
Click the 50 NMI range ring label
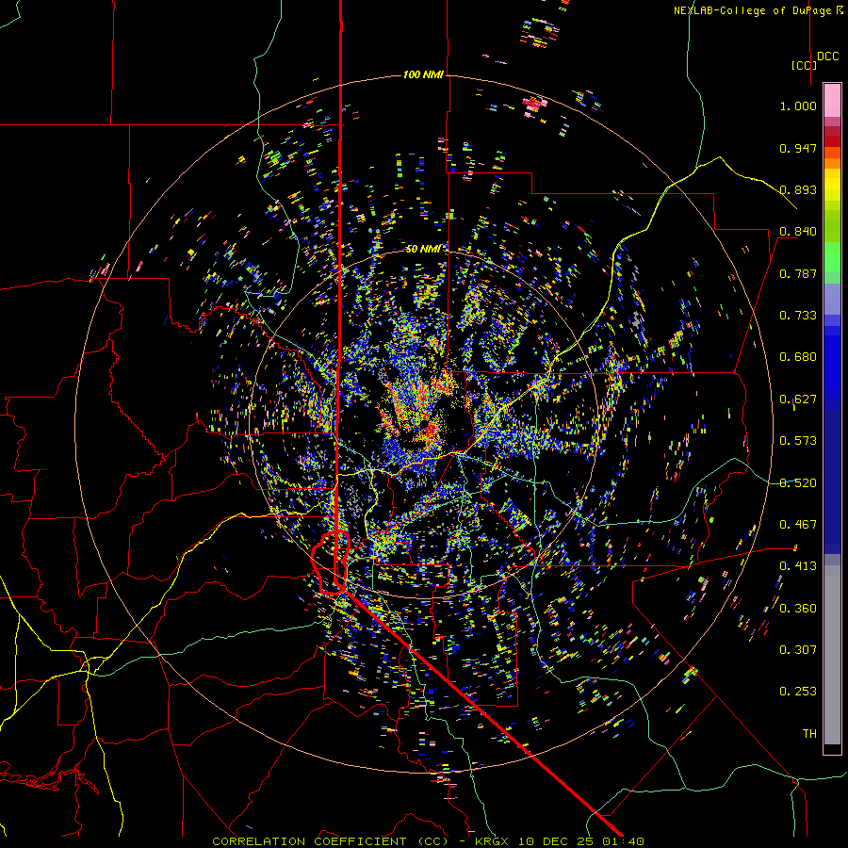(x=423, y=249)
